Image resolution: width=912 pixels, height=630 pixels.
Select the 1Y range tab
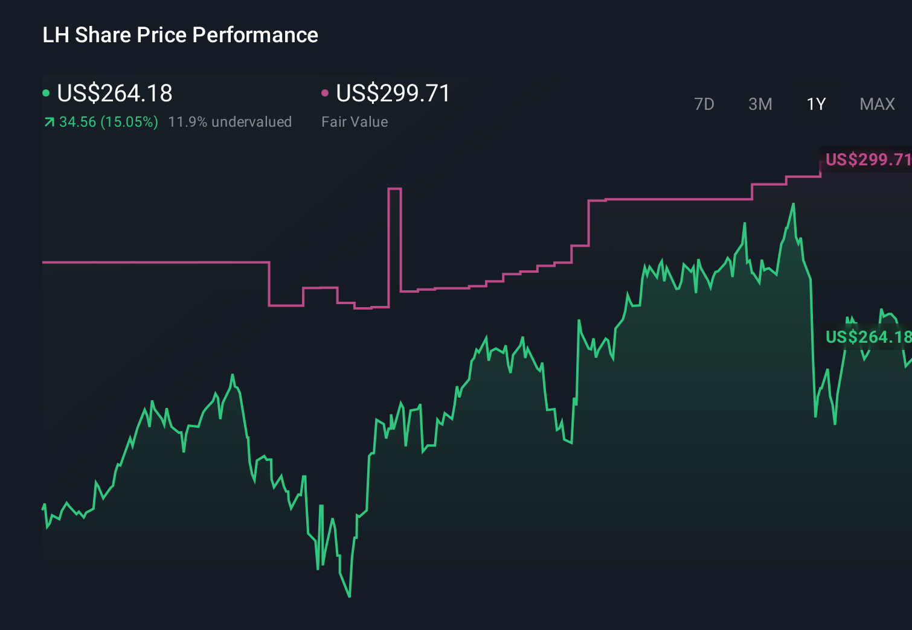815,104
